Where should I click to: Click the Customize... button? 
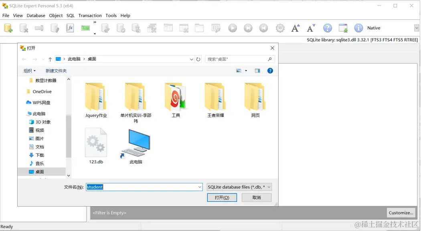[401, 213]
